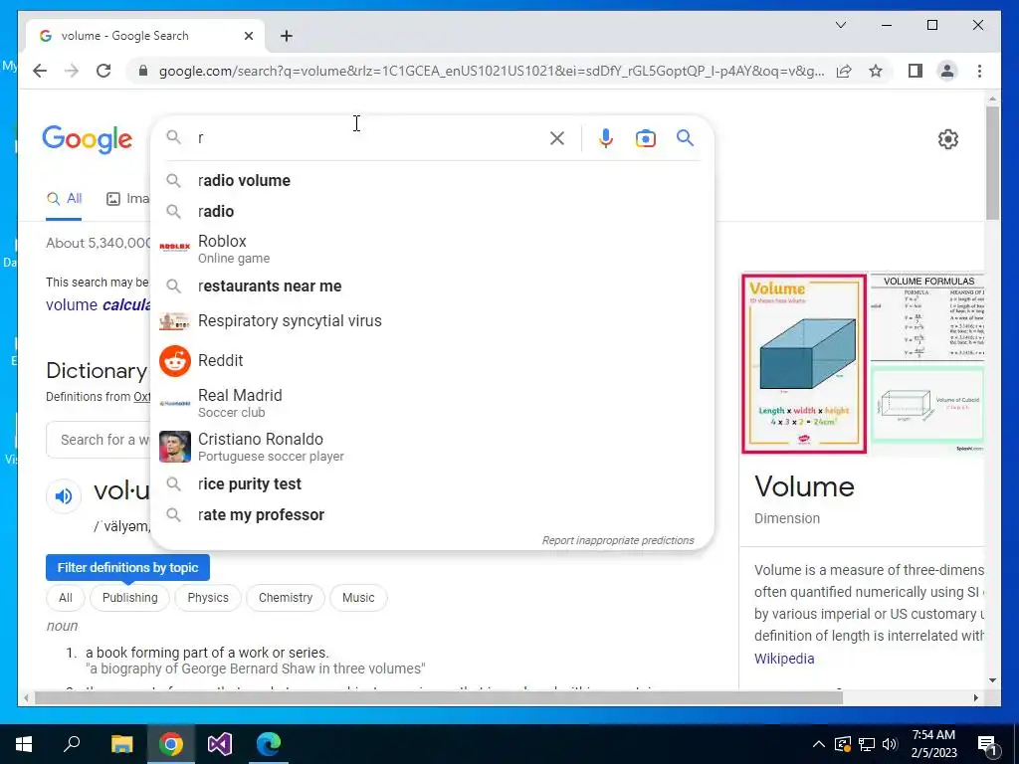This screenshot has width=1019, height=764.
Task: Open the Wikipedia link in Volume panel
Action: 784,659
